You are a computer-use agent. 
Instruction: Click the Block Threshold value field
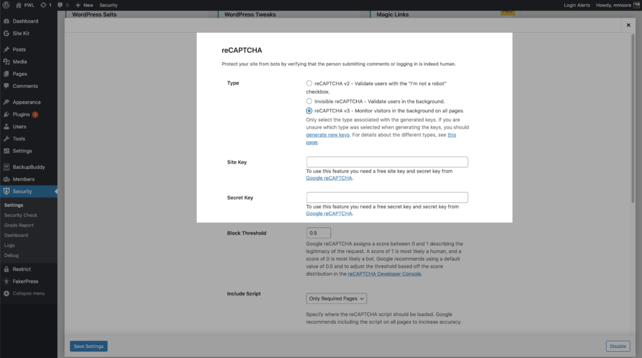(x=318, y=233)
